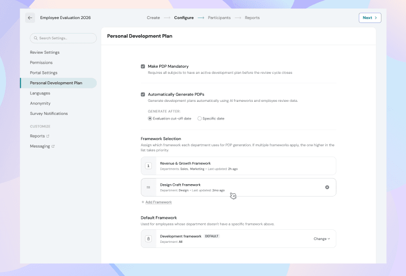The width and height of the screenshot is (406, 276).
Task: Go to the Participants step
Action: click(x=219, y=18)
